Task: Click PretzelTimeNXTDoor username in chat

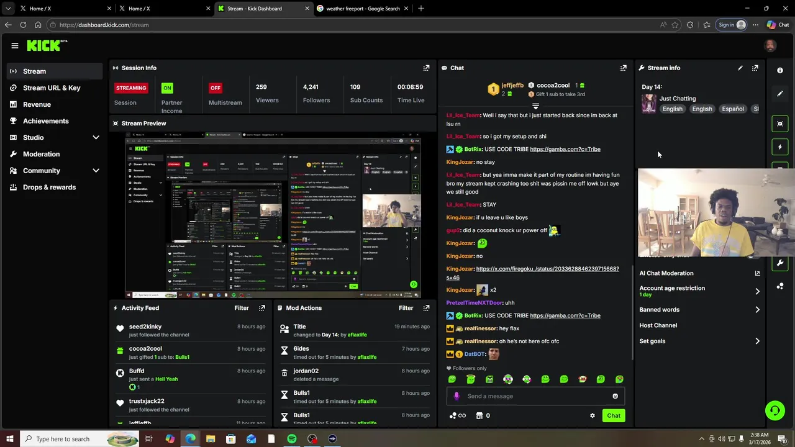Action: (x=474, y=303)
